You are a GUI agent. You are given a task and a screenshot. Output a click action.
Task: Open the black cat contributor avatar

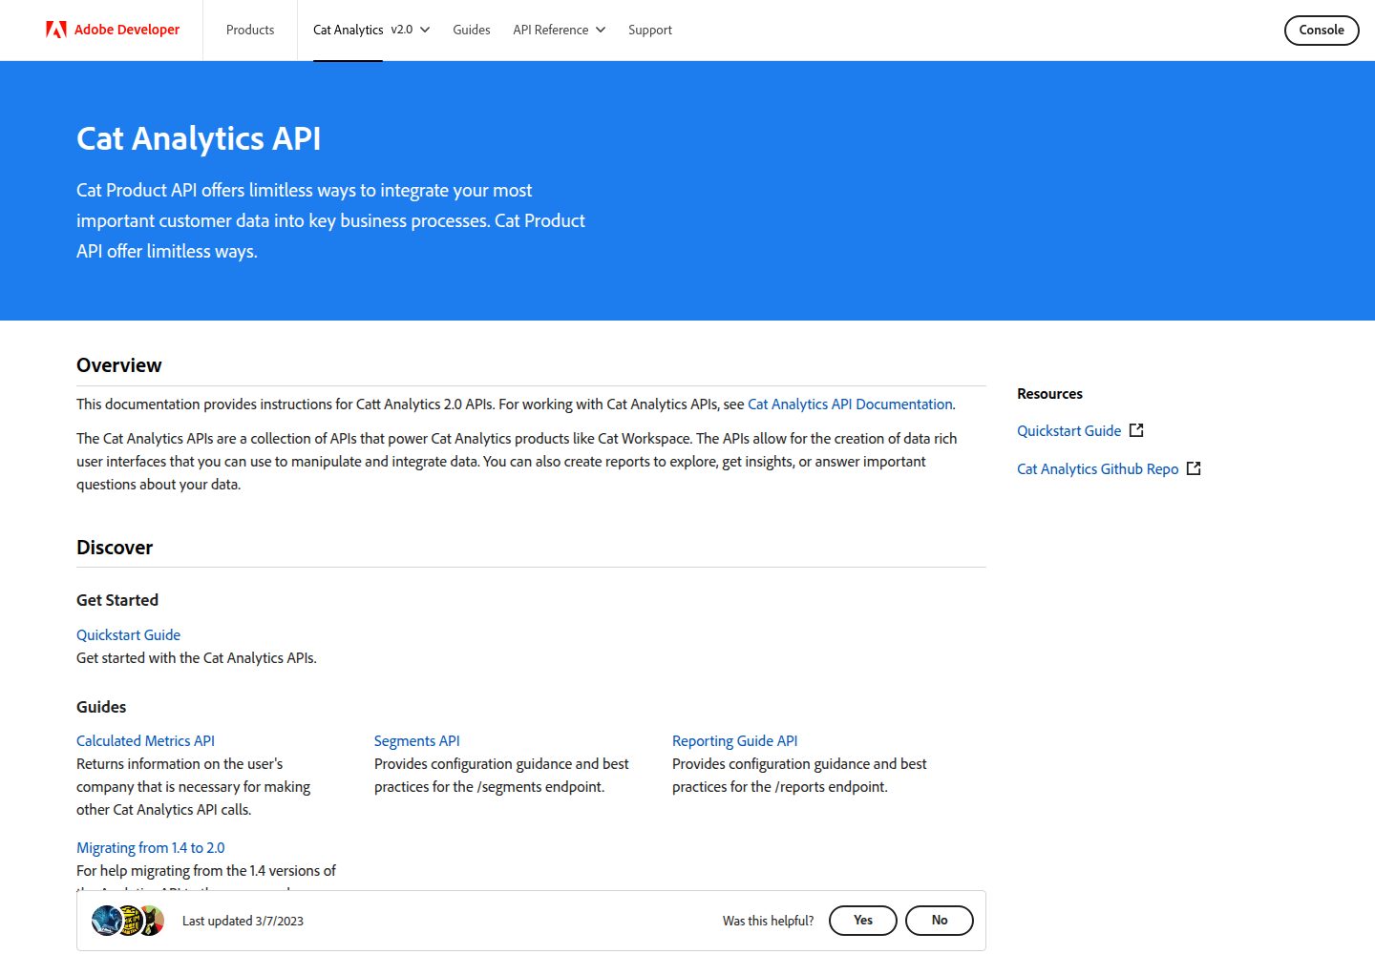151,921
